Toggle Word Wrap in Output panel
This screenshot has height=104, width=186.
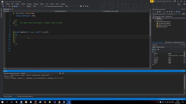click(63, 73)
